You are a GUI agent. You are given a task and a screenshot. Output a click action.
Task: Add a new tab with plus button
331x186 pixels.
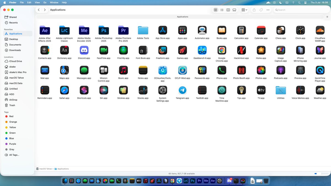pos(327,17)
